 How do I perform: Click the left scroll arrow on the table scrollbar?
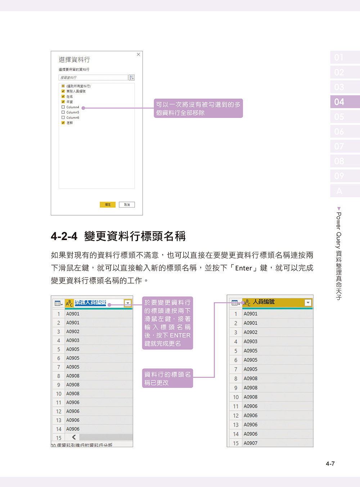pos(73,437)
